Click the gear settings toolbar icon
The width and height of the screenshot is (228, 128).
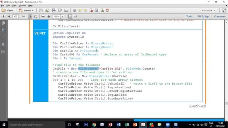[75, 10]
